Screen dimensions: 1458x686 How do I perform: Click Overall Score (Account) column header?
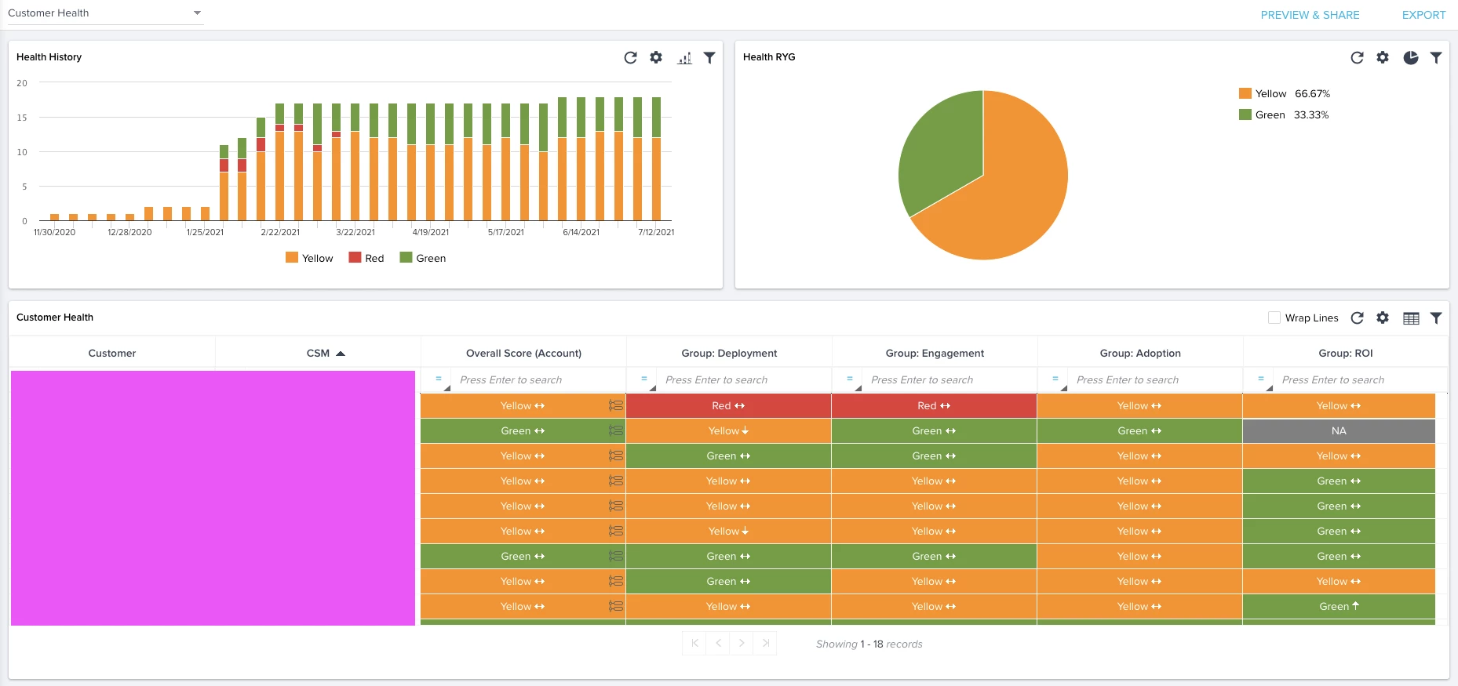(523, 353)
